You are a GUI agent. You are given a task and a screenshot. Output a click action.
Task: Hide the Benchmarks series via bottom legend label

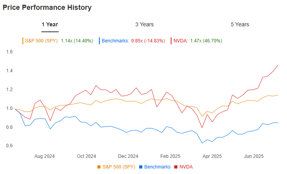click(157, 167)
